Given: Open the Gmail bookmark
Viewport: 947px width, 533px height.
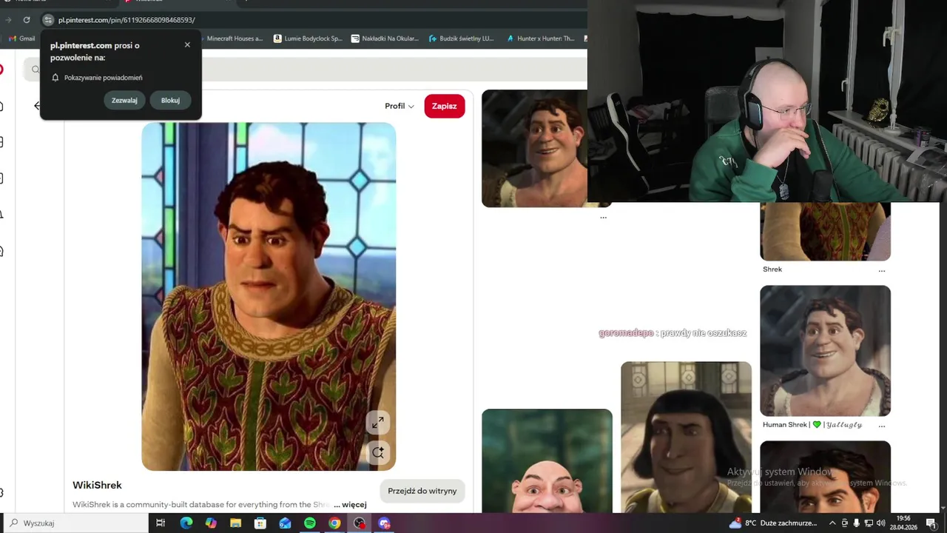Looking at the screenshot, I should click(x=22, y=38).
